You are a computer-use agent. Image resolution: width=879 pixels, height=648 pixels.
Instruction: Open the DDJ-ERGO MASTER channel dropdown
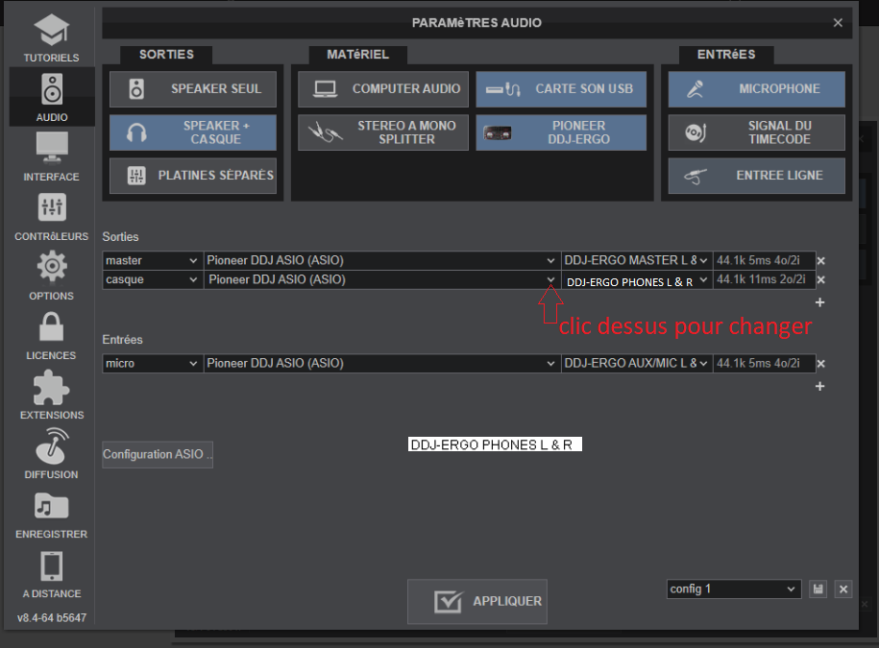[x=636, y=260]
